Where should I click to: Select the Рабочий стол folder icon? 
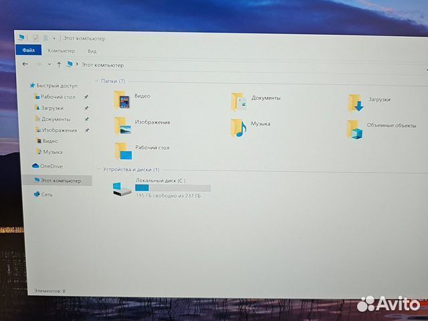pyautogui.click(x=123, y=151)
